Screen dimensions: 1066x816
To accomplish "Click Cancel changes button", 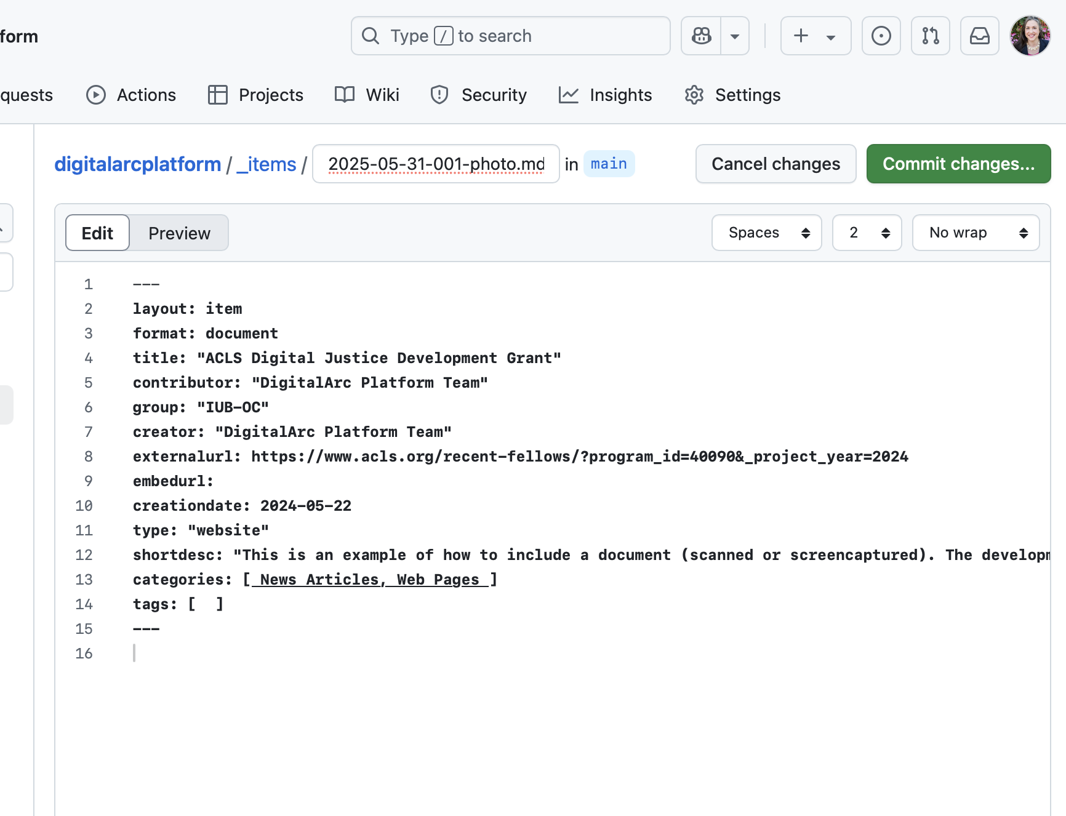I will tap(775, 164).
